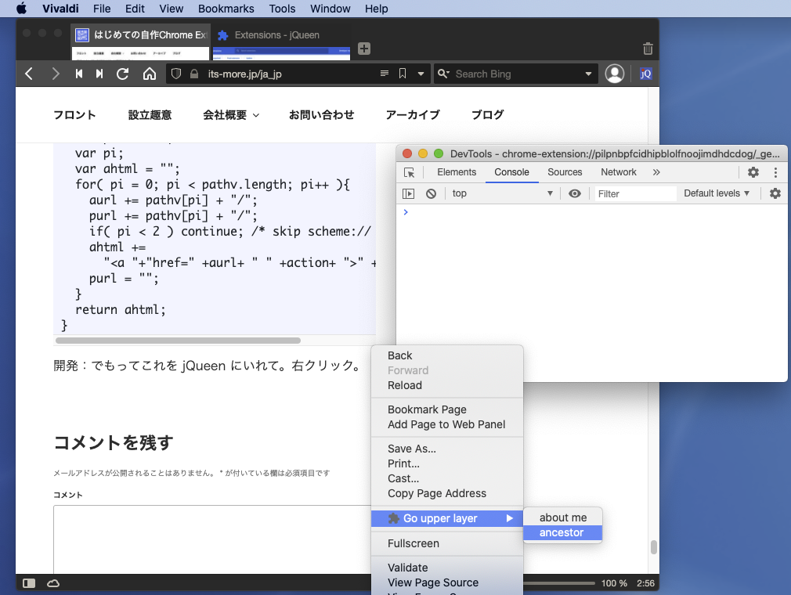
Task: Click the jQueen extension icon
Action: (x=646, y=74)
